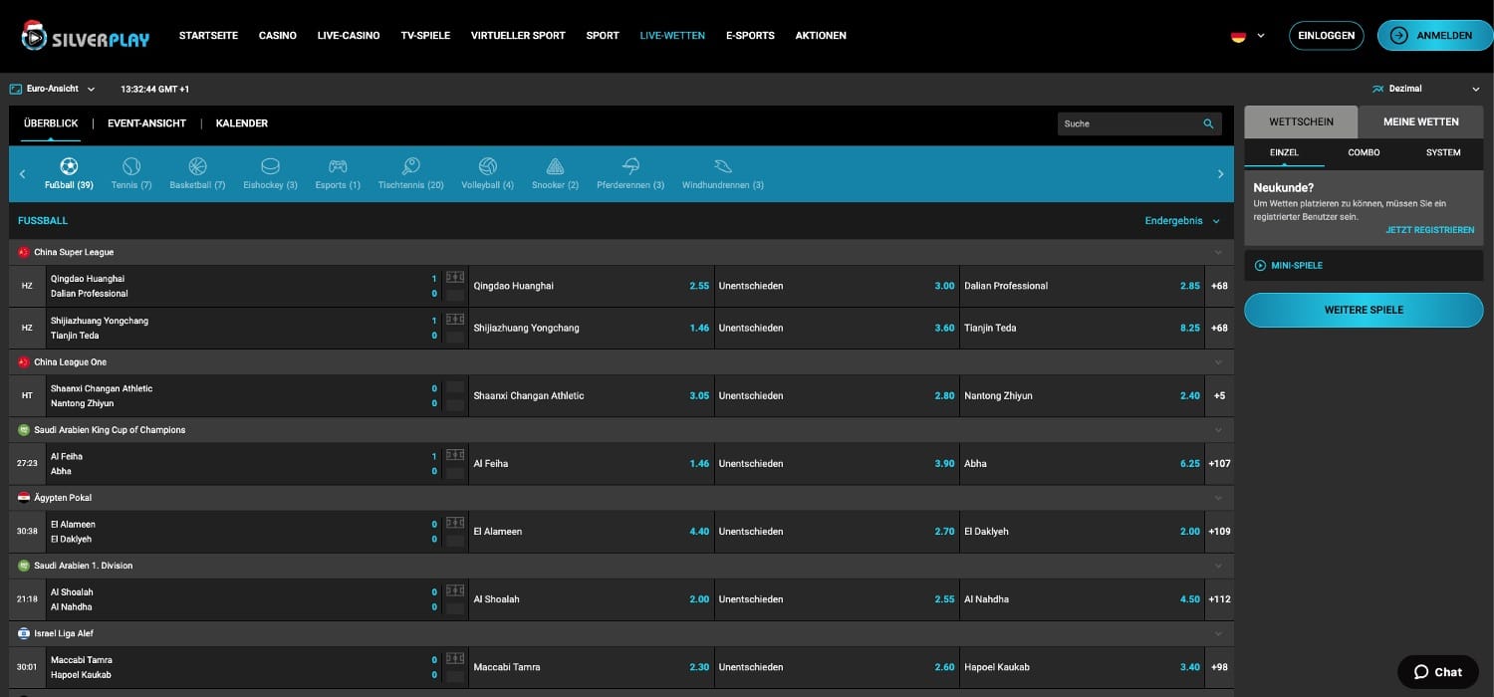Switch to the Event-Ansicht tab
The image size is (1494, 697).
pyautogui.click(x=147, y=123)
